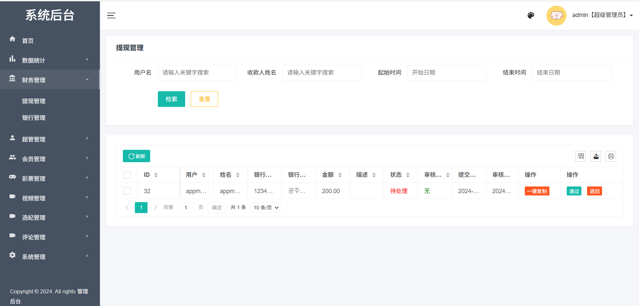Open 银行管理 in the sidebar
Viewport: 639px width, 306px height.
point(34,118)
